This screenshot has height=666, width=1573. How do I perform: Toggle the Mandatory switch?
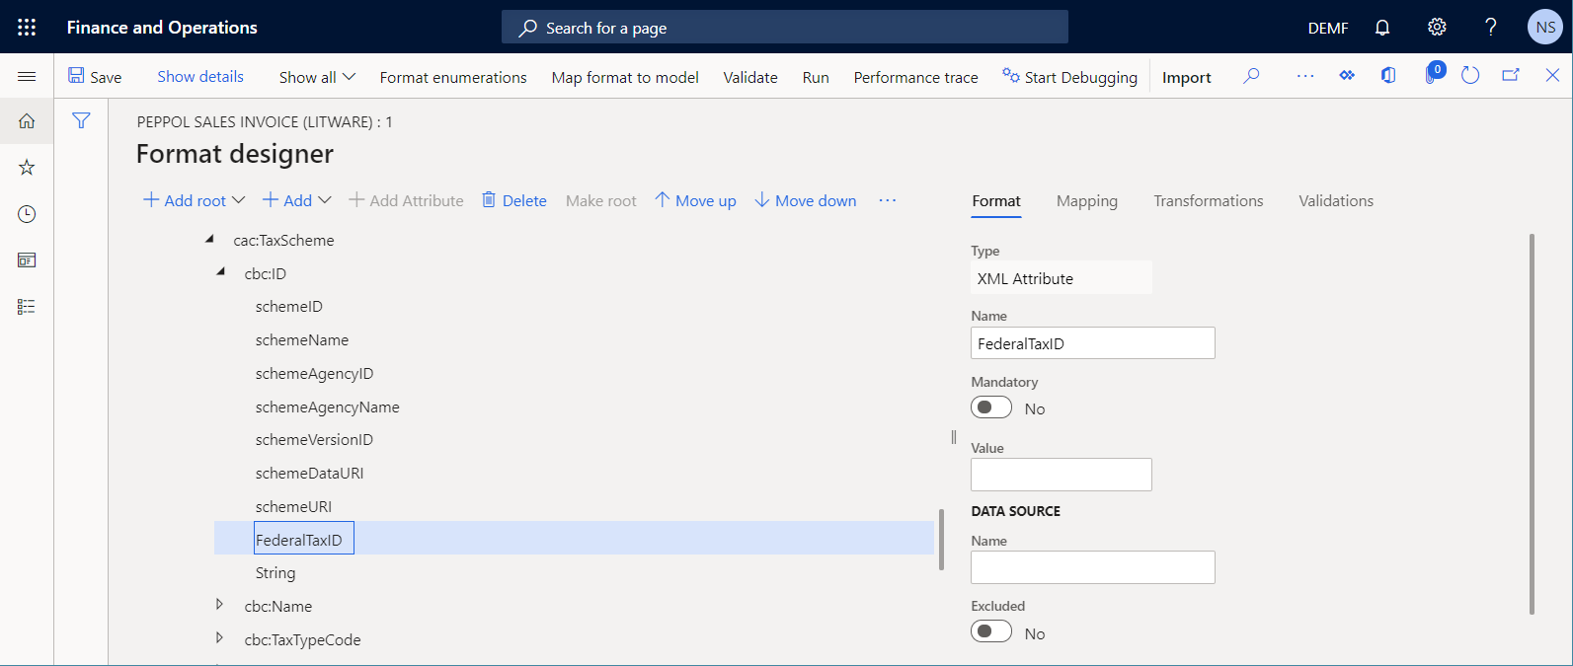[x=991, y=407]
